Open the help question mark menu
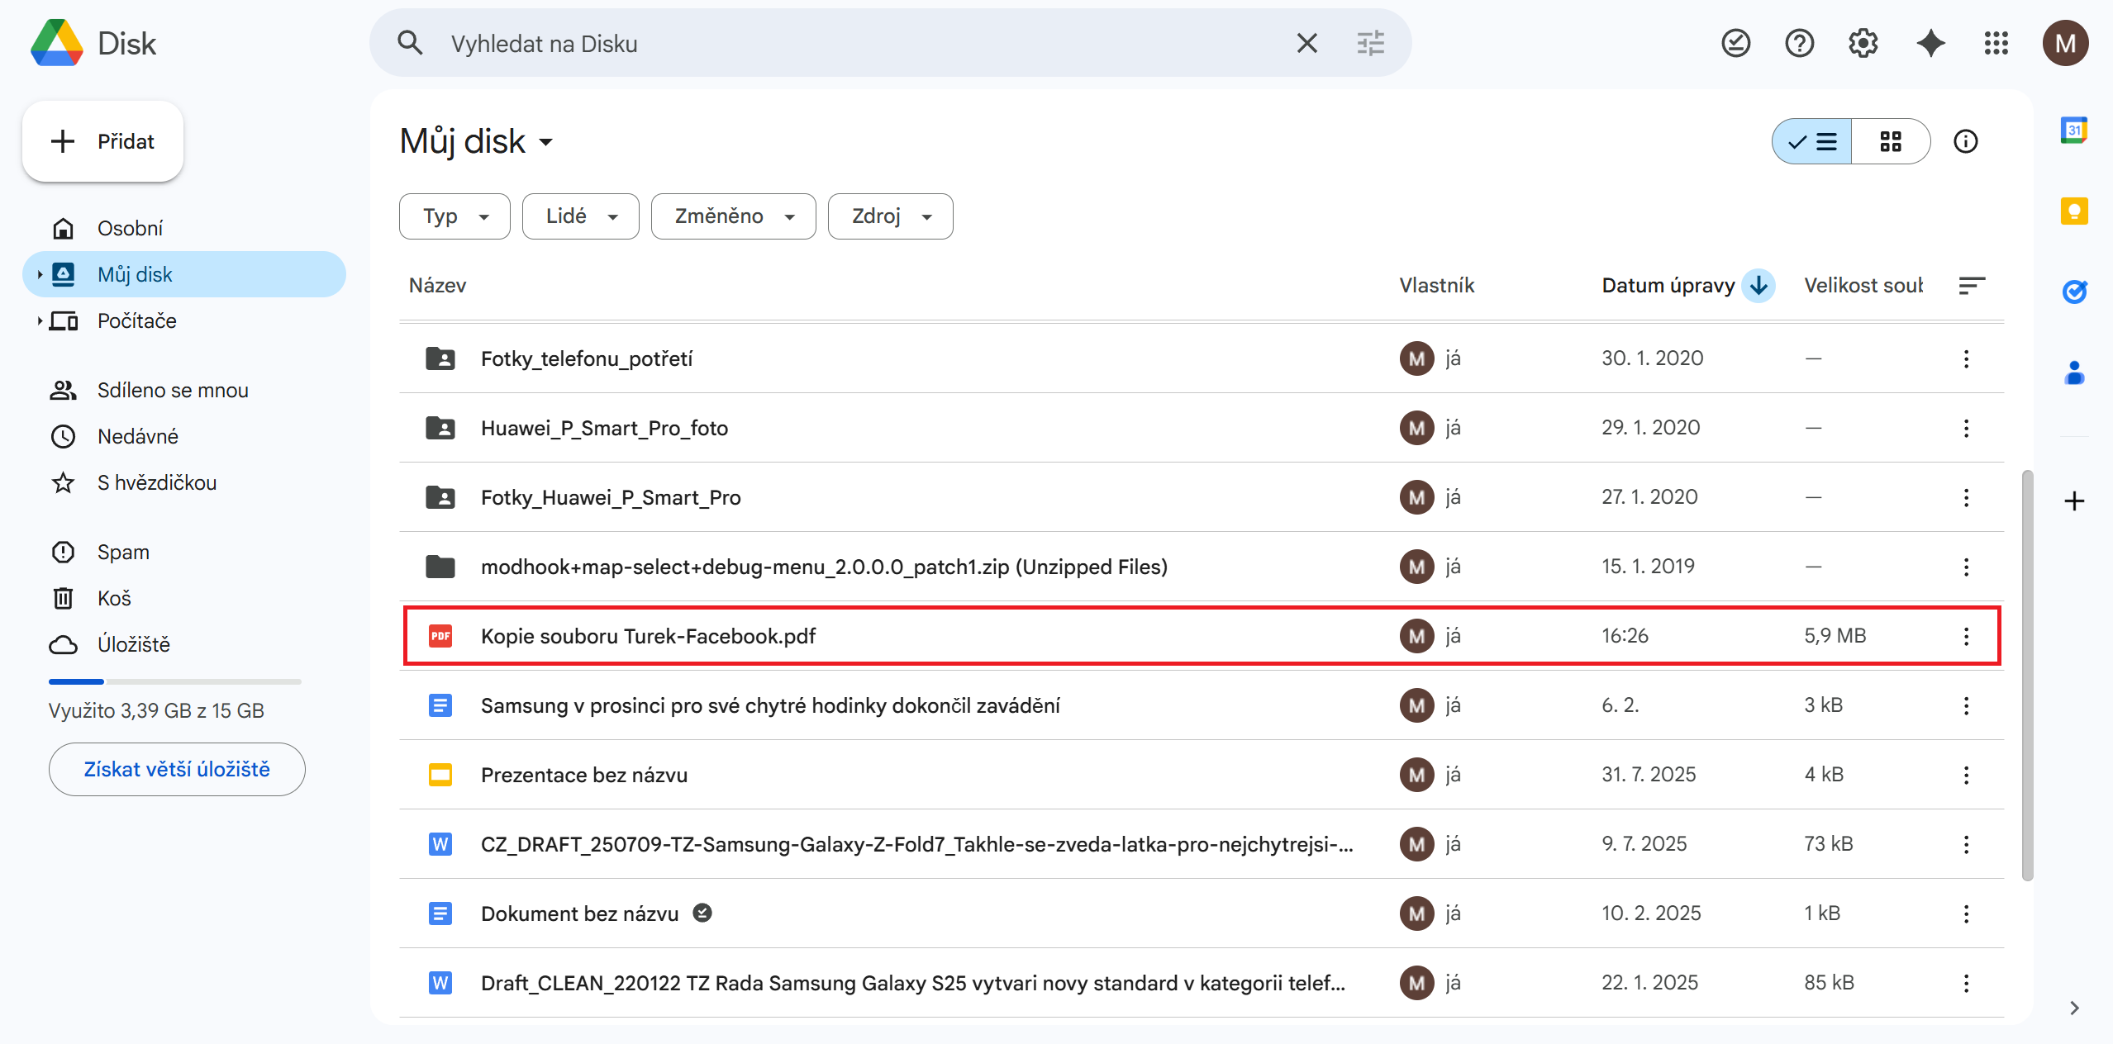2113x1044 pixels. click(x=1799, y=43)
